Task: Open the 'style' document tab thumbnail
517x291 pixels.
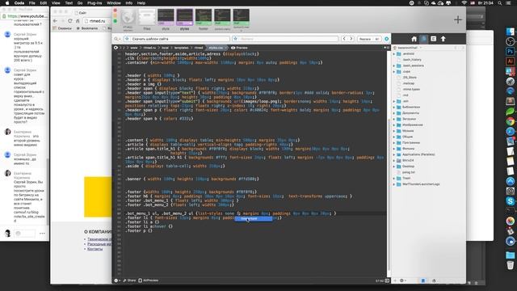Action: (x=166, y=19)
